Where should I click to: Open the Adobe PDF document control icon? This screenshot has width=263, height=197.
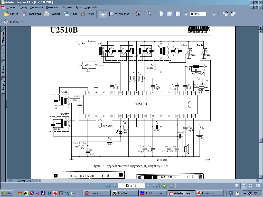(x=3, y=7)
